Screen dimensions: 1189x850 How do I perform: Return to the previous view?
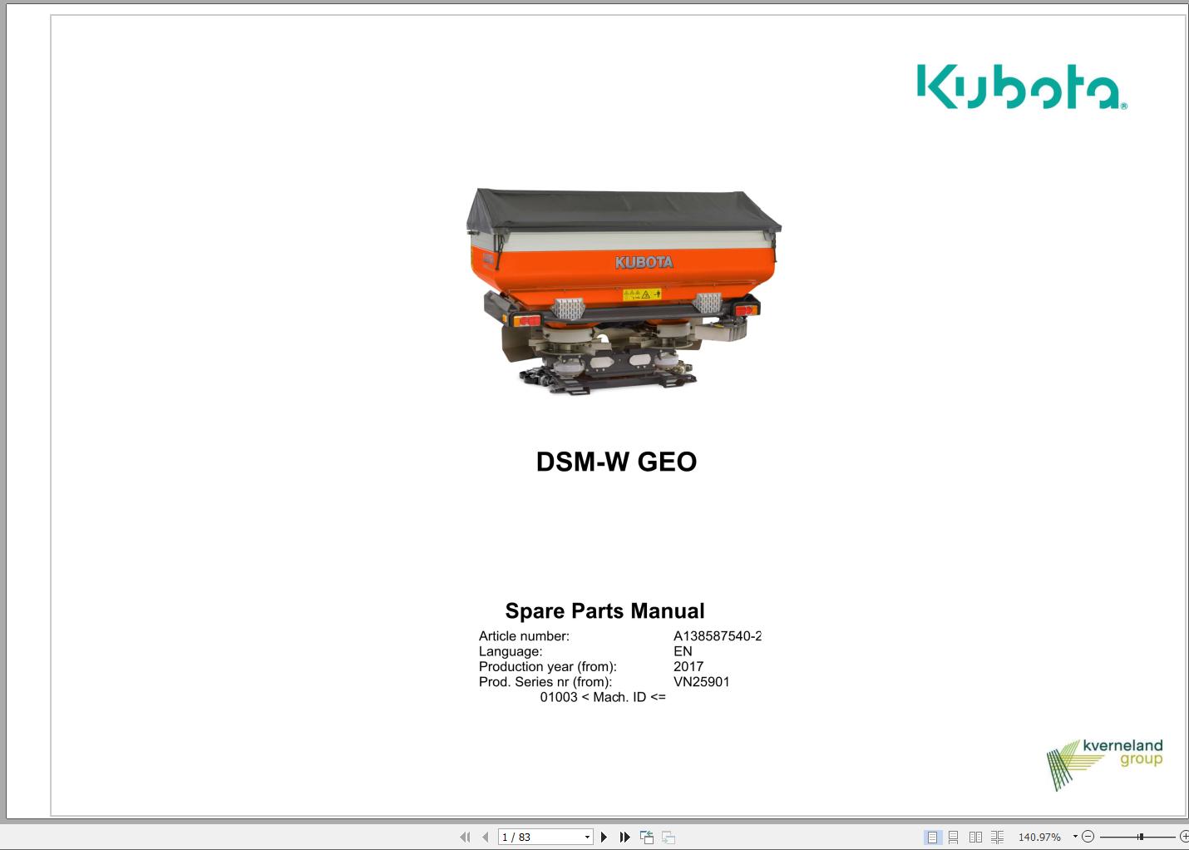tap(646, 837)
